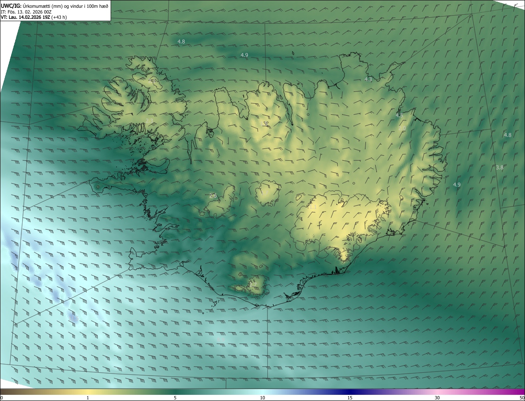Click the '15' tick on the color scale

coord(350,398)
